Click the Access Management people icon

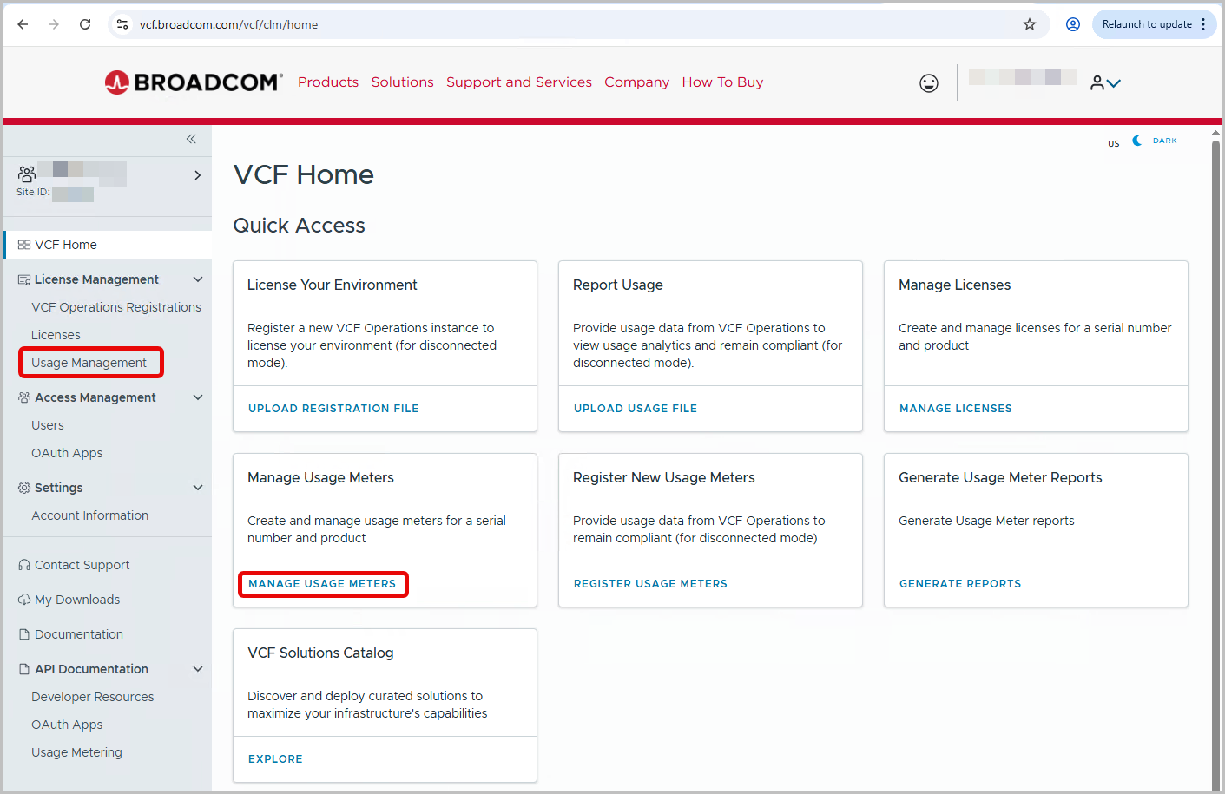24,397
